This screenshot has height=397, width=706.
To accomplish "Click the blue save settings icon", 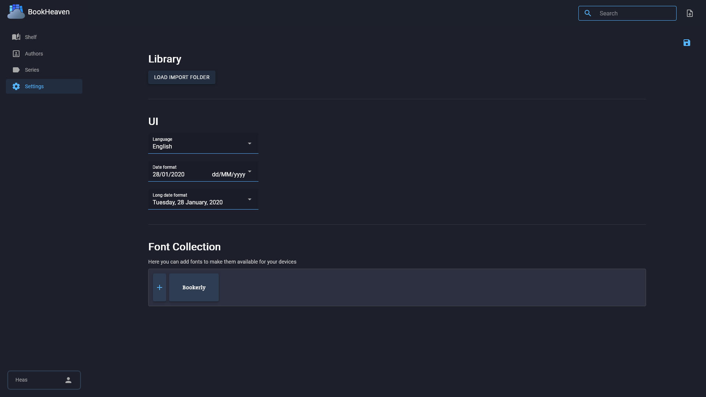I will coord(687,43).
